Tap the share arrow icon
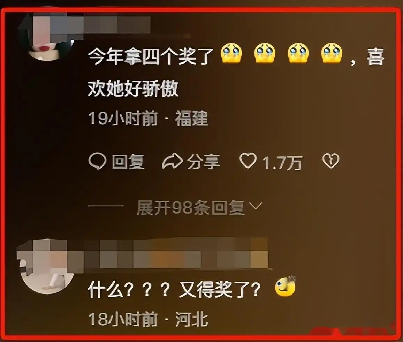 click(172, 161)
